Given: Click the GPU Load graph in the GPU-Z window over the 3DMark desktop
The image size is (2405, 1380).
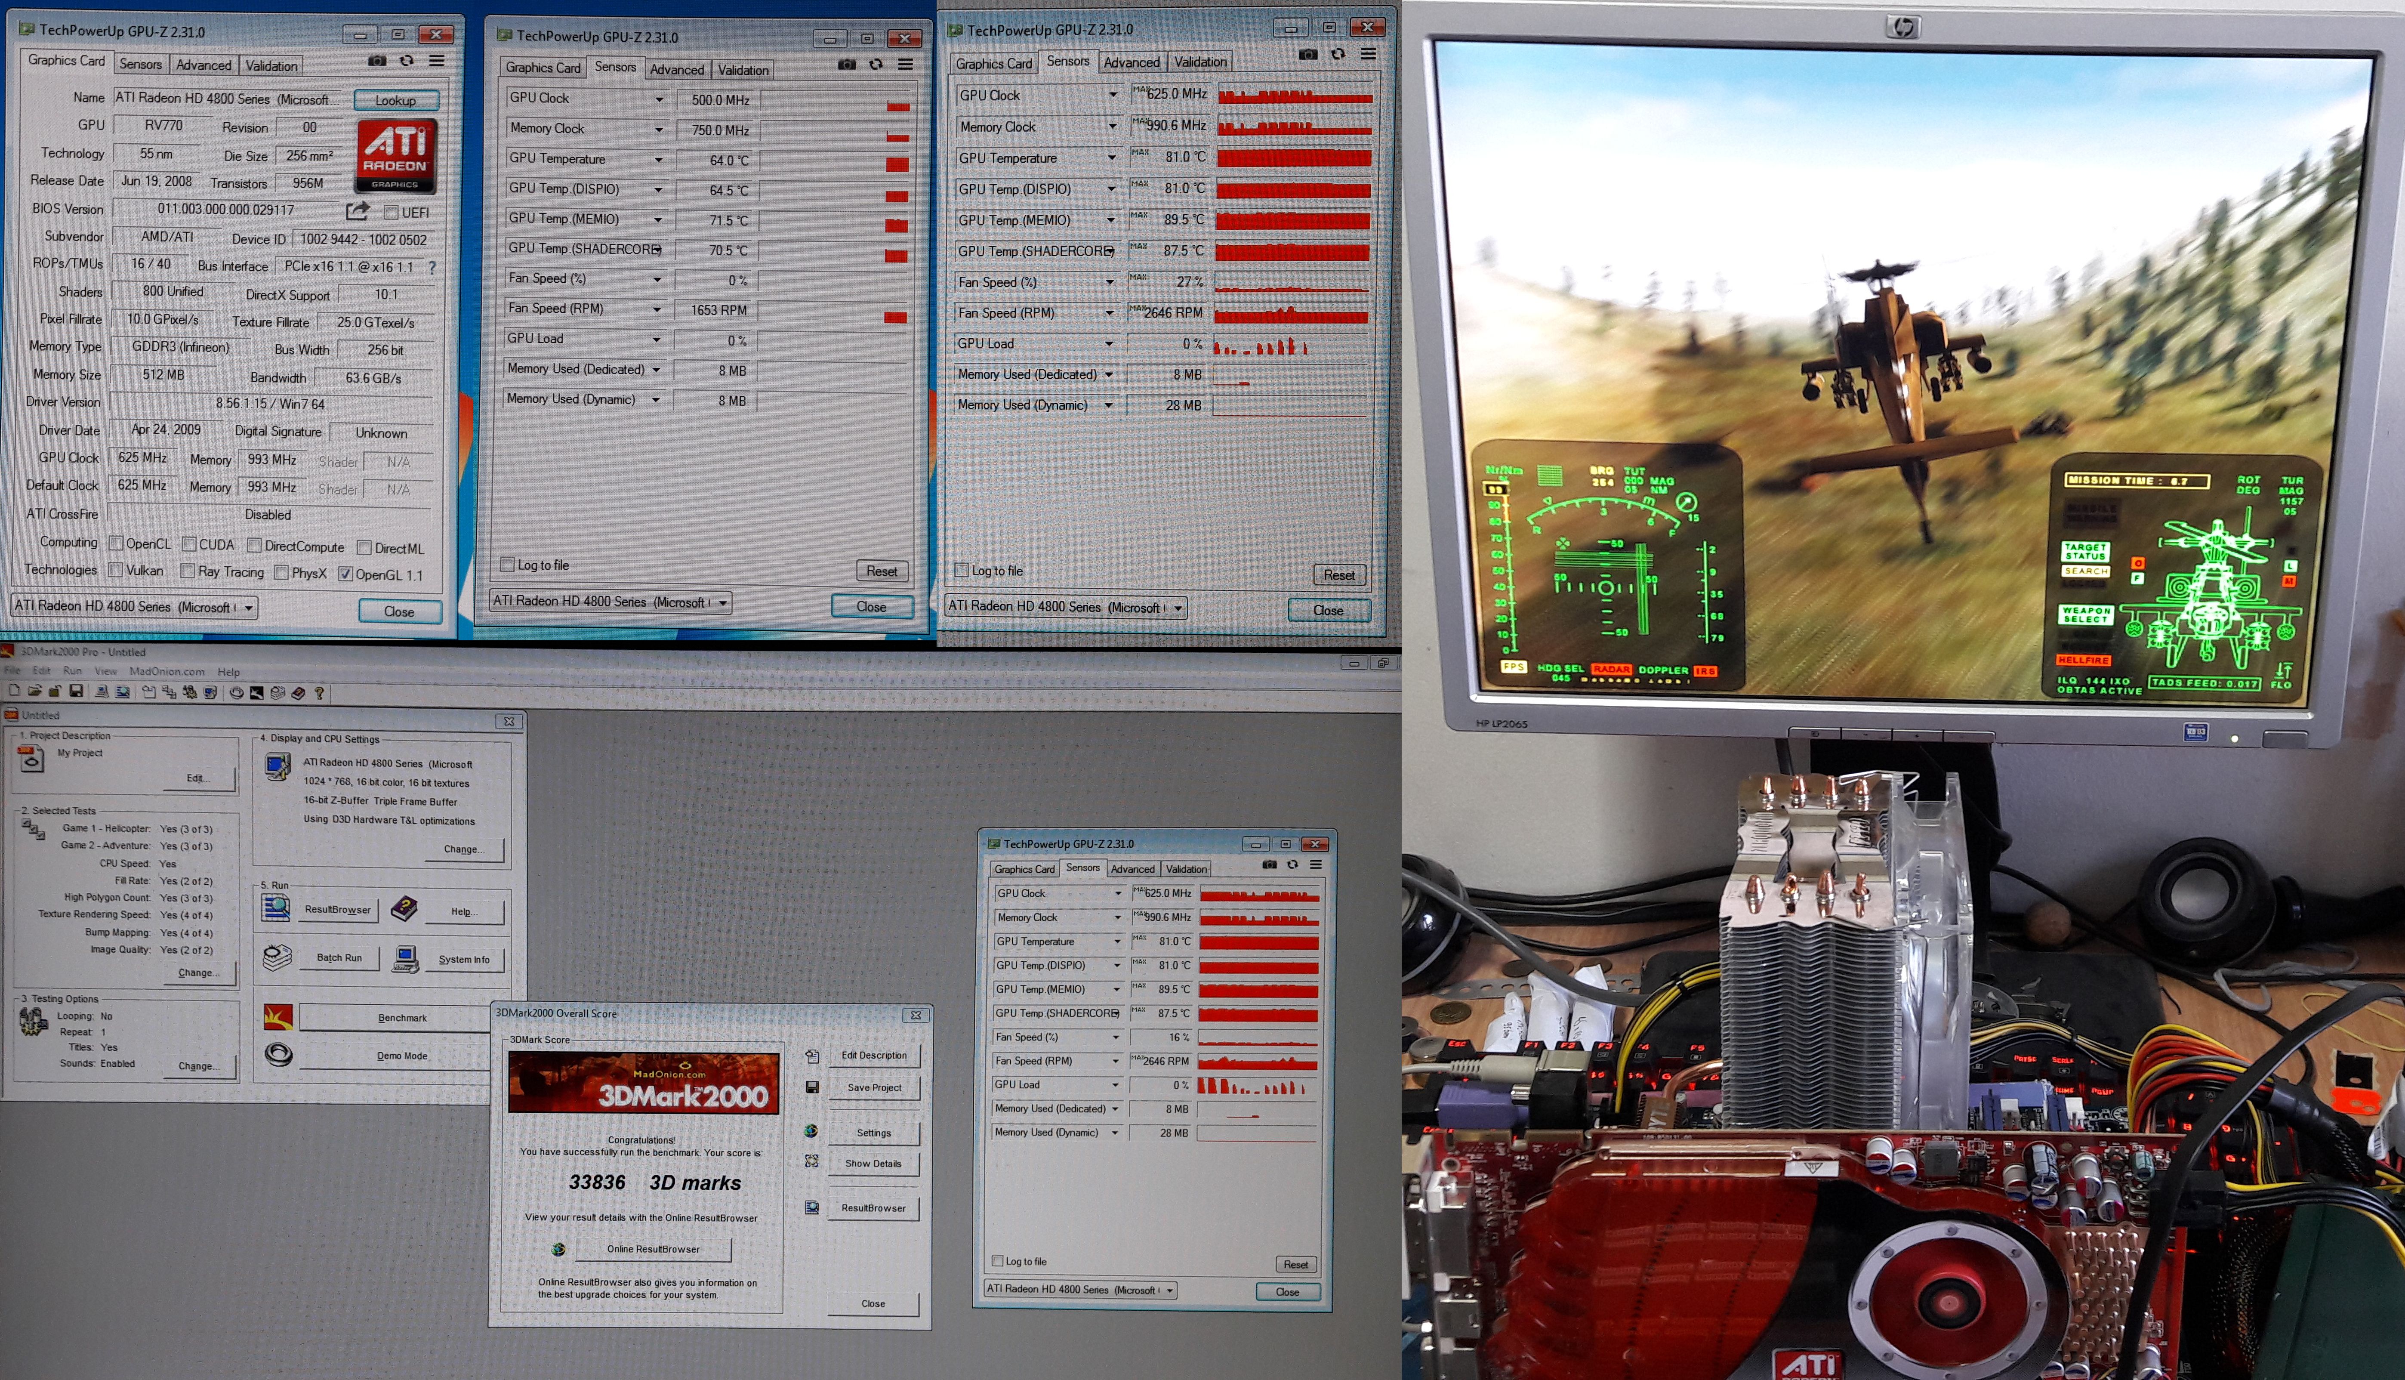Looking at the screenshot, I should coord(1258,1085).
